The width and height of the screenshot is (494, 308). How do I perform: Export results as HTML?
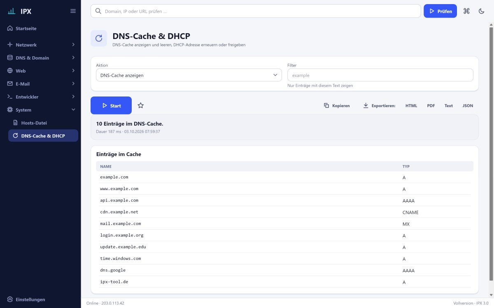coord(411,106)
